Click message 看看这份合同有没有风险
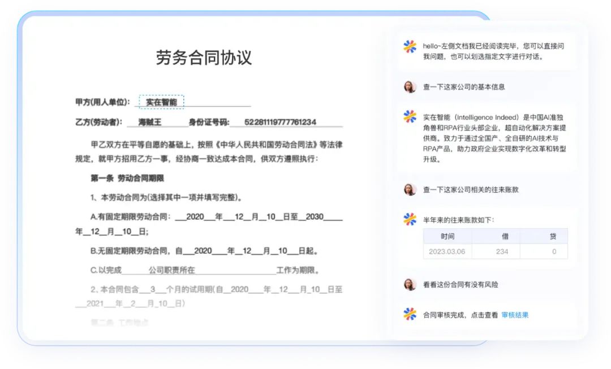Image resolution: width=611 pixels, height=369 pixels. tap(461, 285)
